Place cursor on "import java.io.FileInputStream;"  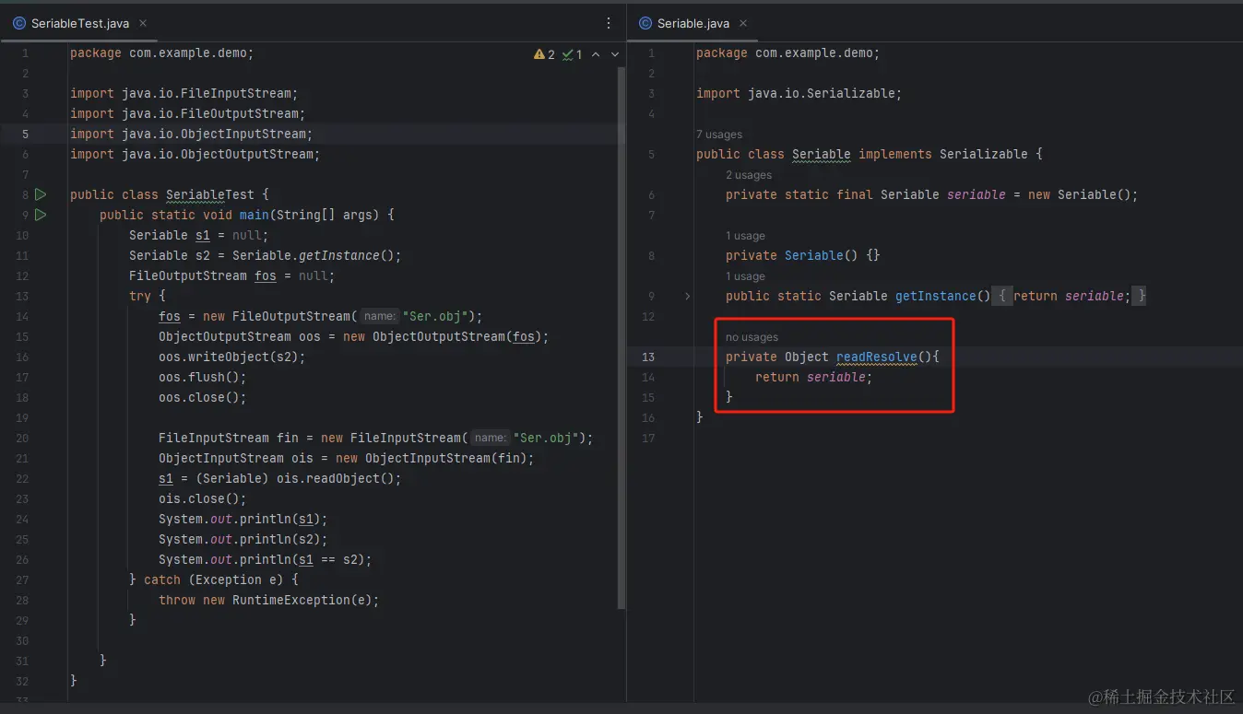(x=184, y=93)
